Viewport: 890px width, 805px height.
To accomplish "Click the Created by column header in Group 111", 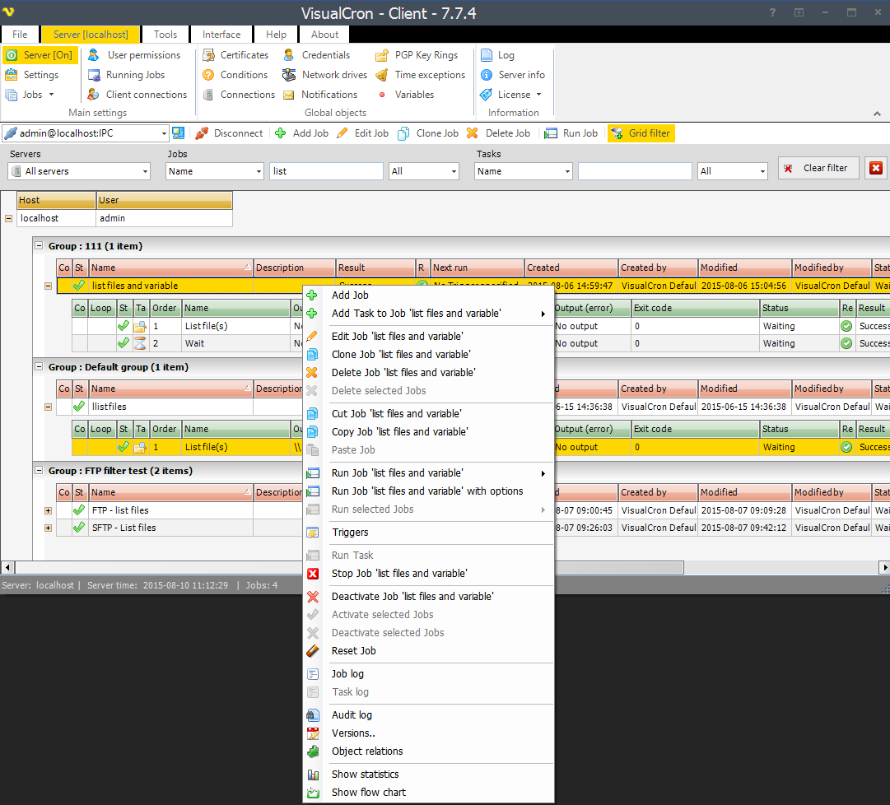I will (x=658, y=268).
